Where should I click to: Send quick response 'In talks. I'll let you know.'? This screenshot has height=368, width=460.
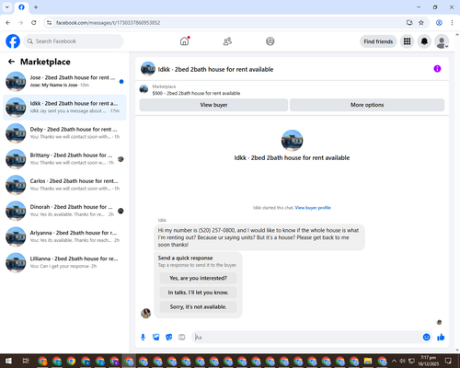(x=198, y=293)
